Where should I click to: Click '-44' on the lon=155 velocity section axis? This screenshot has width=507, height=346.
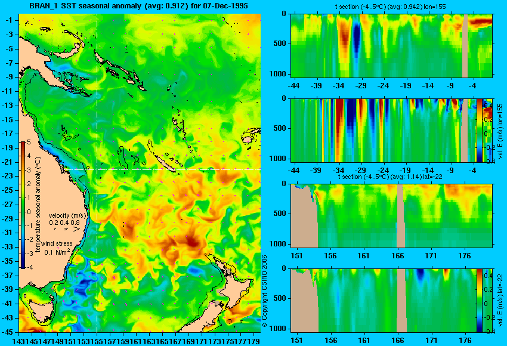point(293,171)
